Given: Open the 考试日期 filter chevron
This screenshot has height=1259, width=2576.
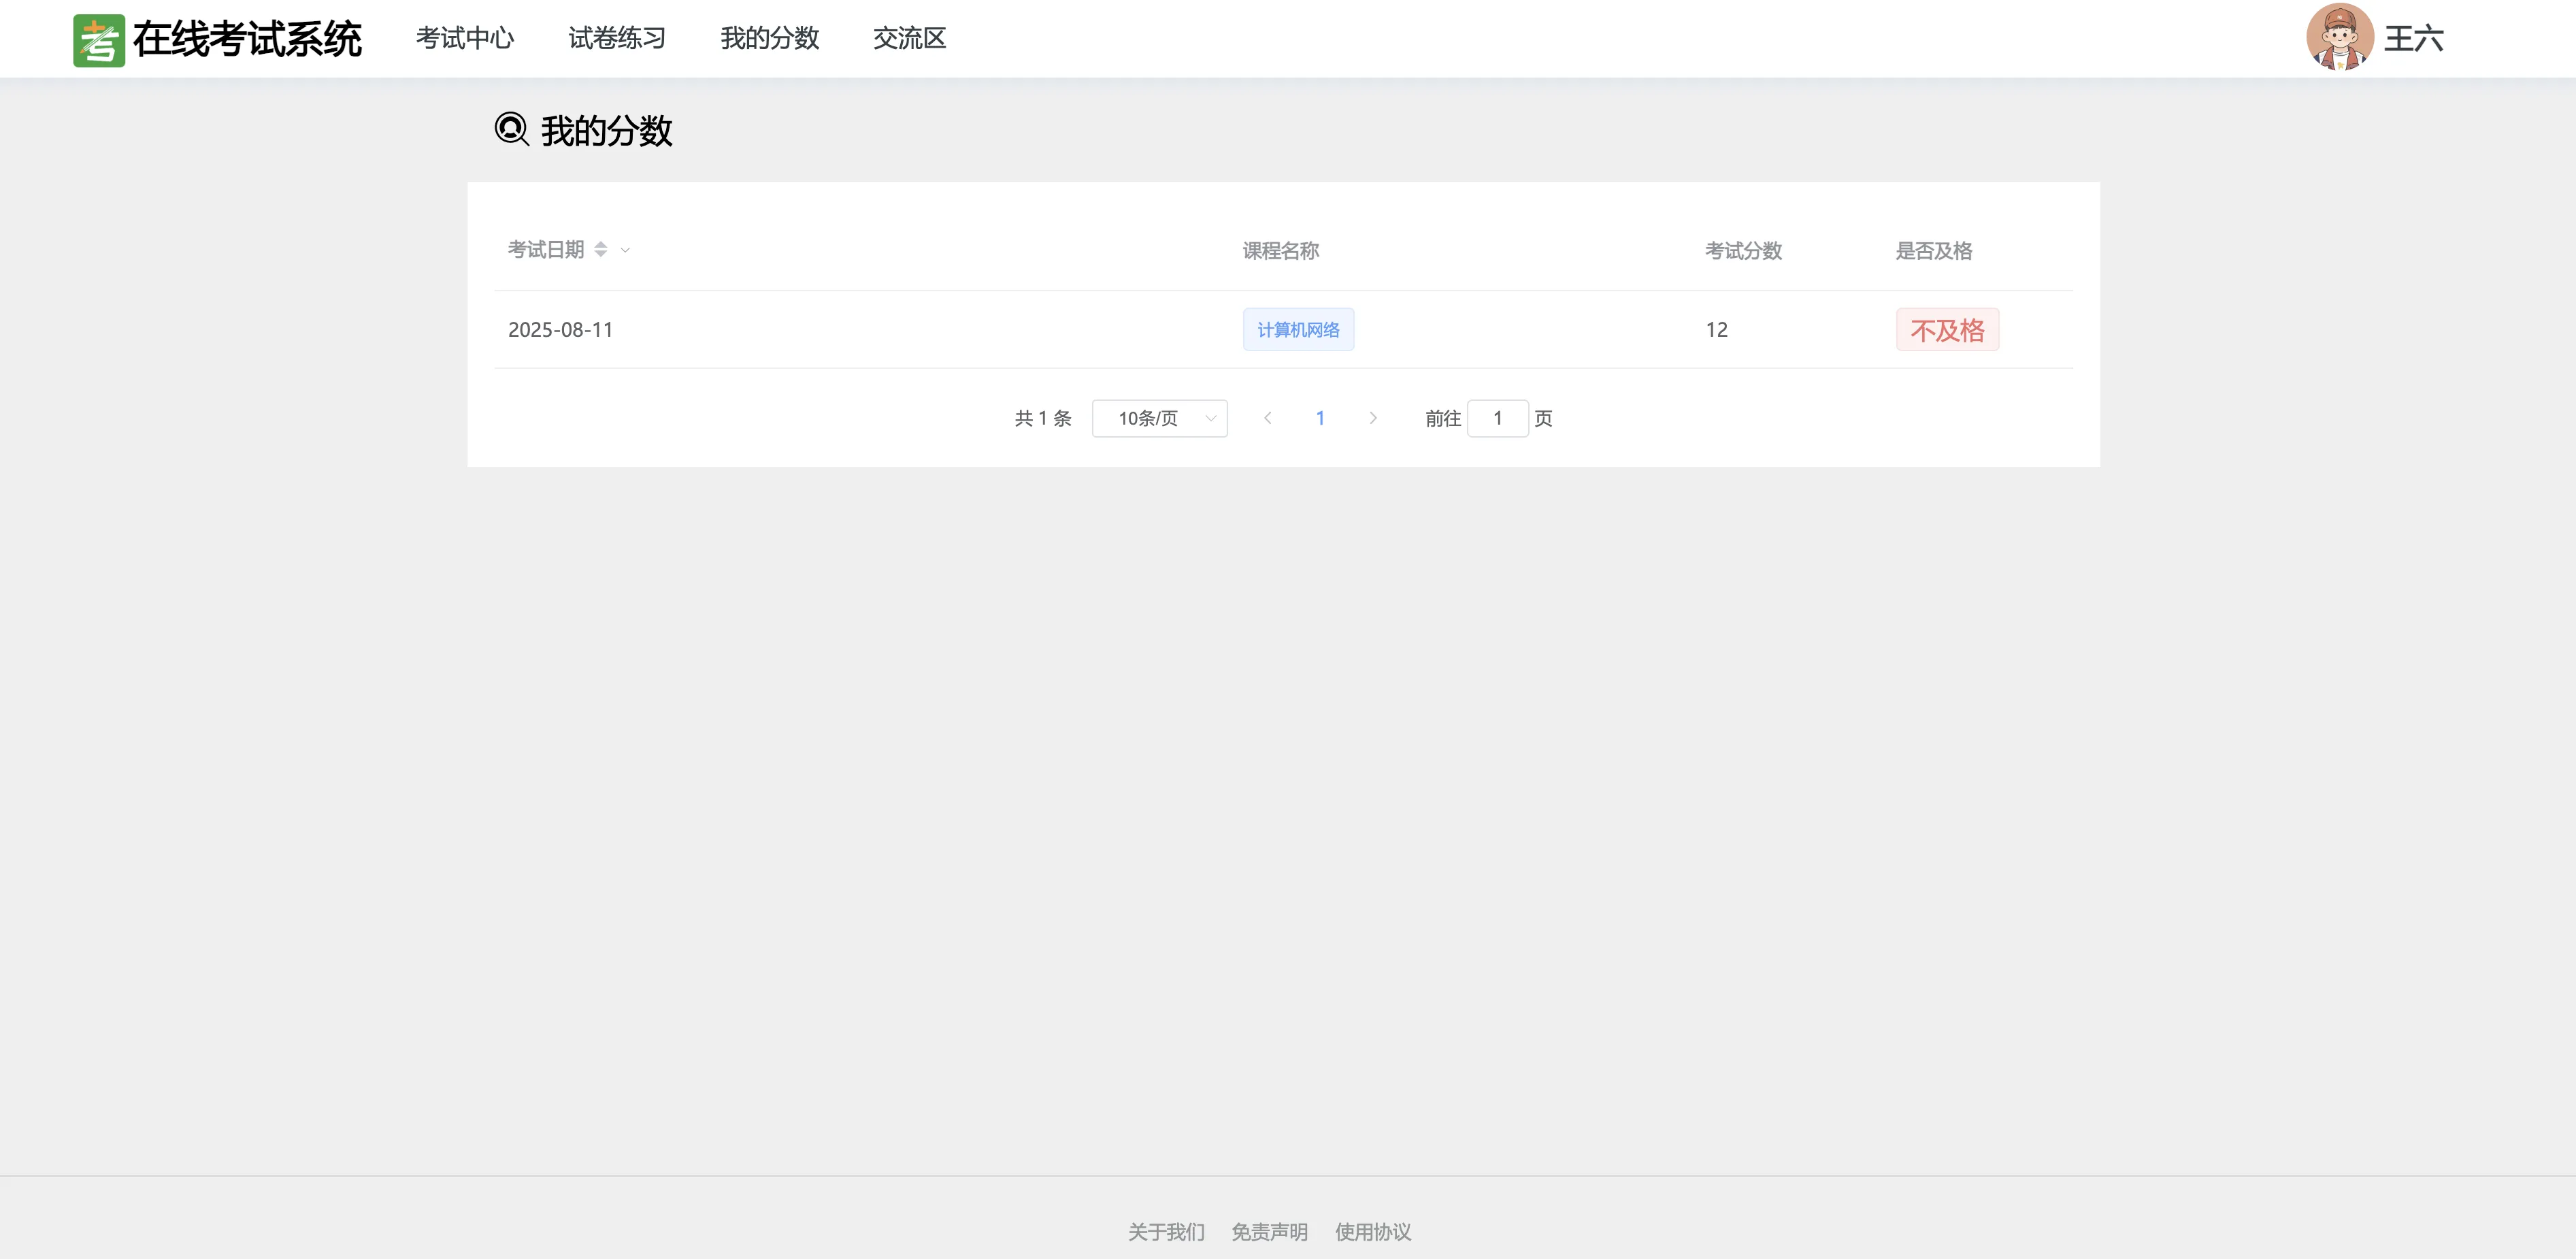Looking at the screenshot, I should tap(625, 251).
